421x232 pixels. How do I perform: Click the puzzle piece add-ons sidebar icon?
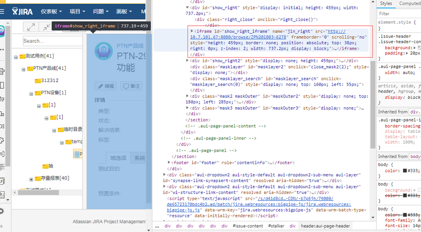click(2, 140)
